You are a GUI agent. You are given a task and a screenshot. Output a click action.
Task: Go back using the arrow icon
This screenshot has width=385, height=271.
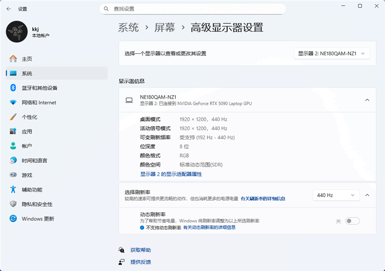click(x=9, y=9)
